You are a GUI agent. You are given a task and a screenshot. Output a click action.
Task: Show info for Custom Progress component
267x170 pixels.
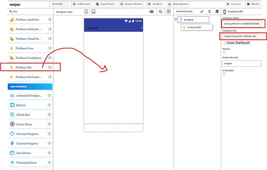[49, 143]
